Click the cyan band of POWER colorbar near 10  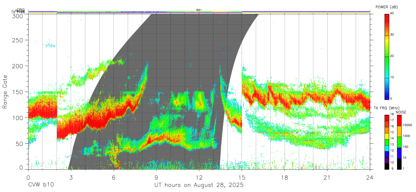[387, 78]
